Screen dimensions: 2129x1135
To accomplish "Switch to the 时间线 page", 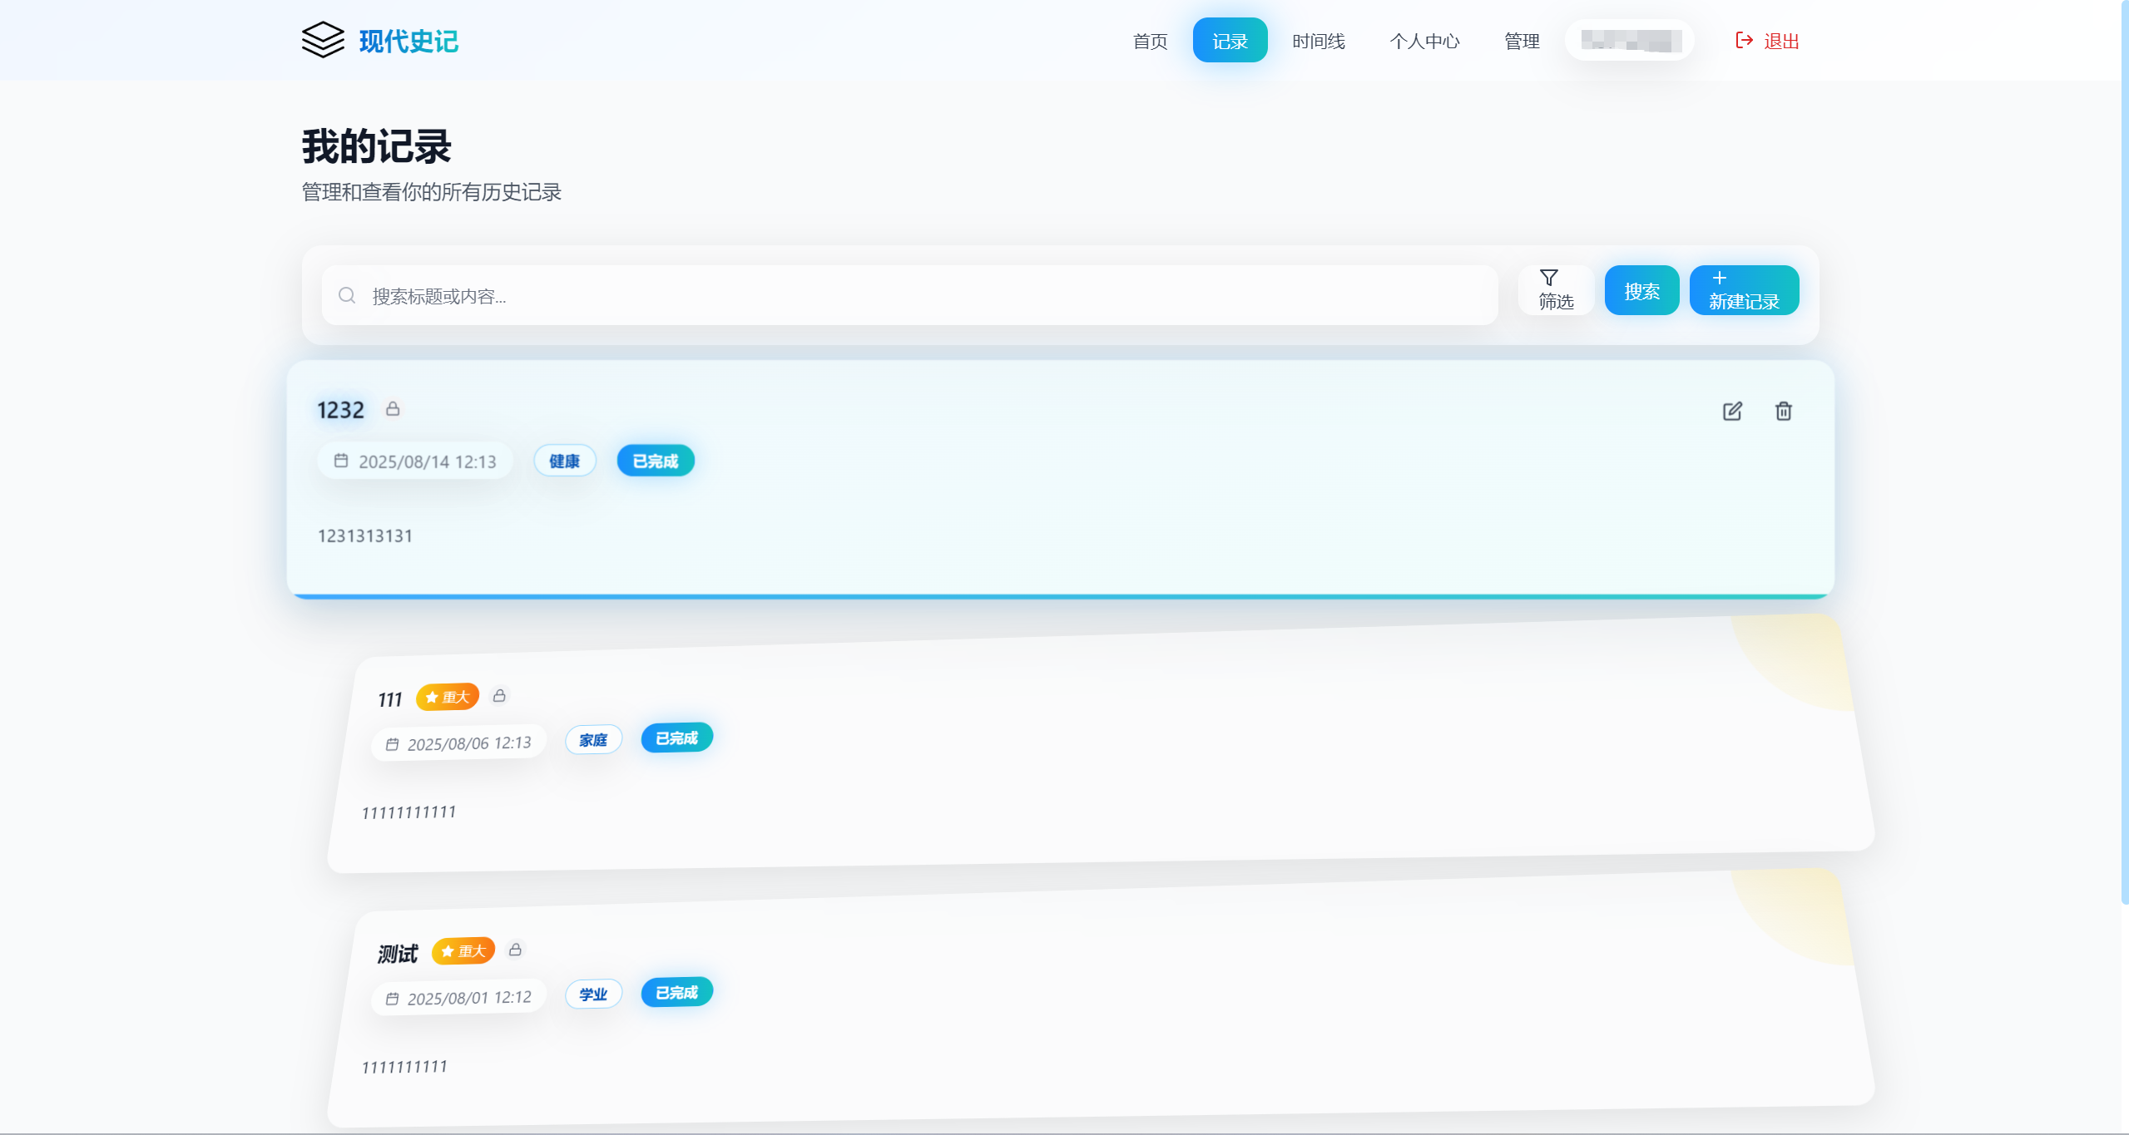I will point(1318,41).
